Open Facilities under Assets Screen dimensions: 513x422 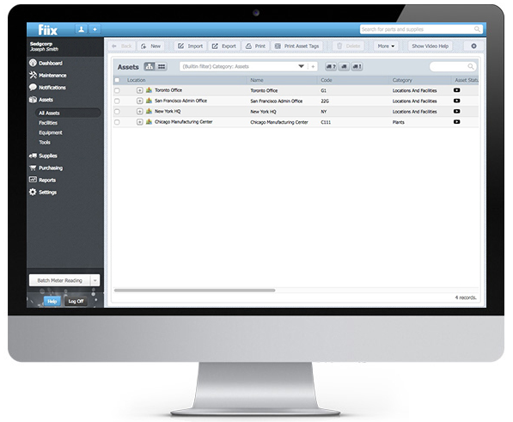(x=48, y=123)
